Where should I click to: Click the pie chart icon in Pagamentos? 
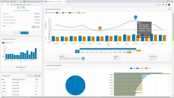[39, 76]
